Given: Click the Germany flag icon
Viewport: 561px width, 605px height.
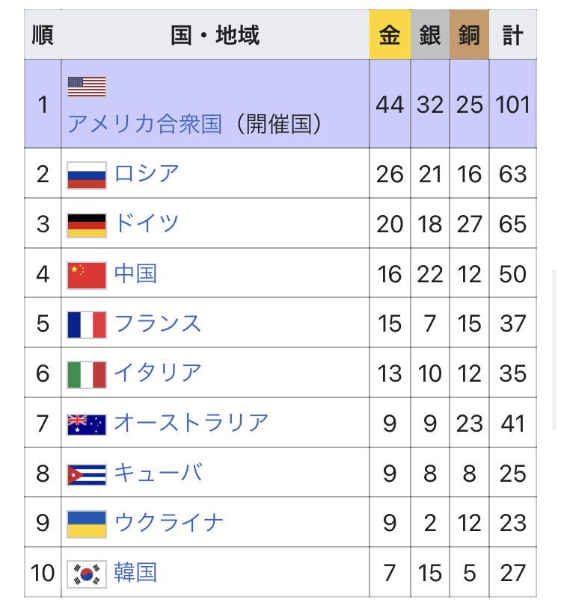Looking at the screenshot, I should 87,226.
